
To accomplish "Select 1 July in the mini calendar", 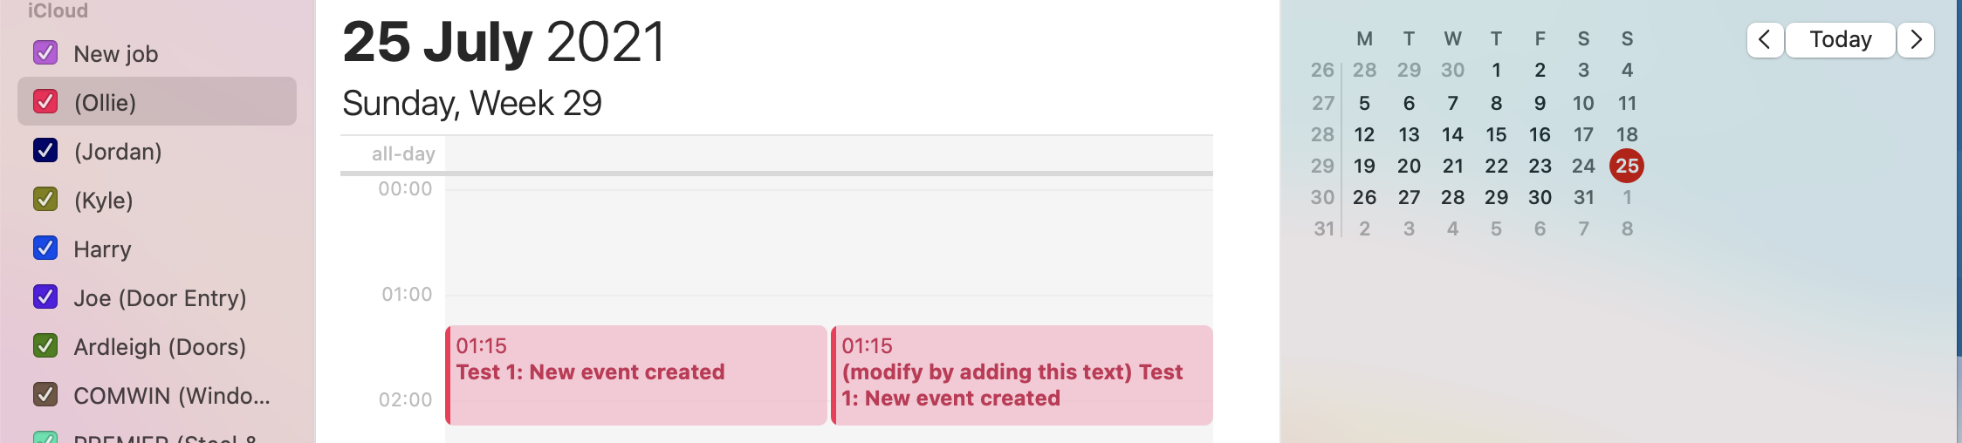I will pyautogui.click(x=1496, y=71).
